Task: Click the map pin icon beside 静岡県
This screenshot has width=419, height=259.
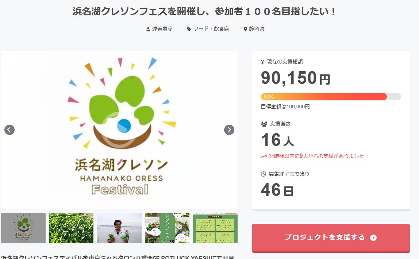Action: (245, 29)
